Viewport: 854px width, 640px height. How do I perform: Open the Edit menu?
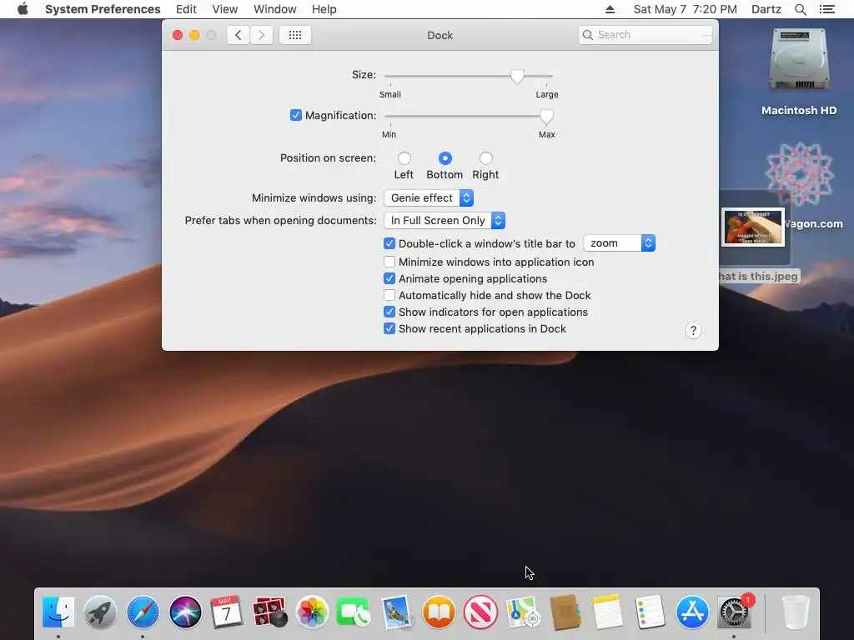tap(186, 9)
